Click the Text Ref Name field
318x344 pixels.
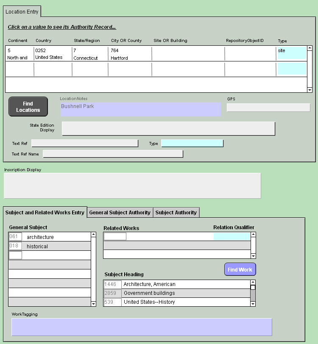point(113,154)
